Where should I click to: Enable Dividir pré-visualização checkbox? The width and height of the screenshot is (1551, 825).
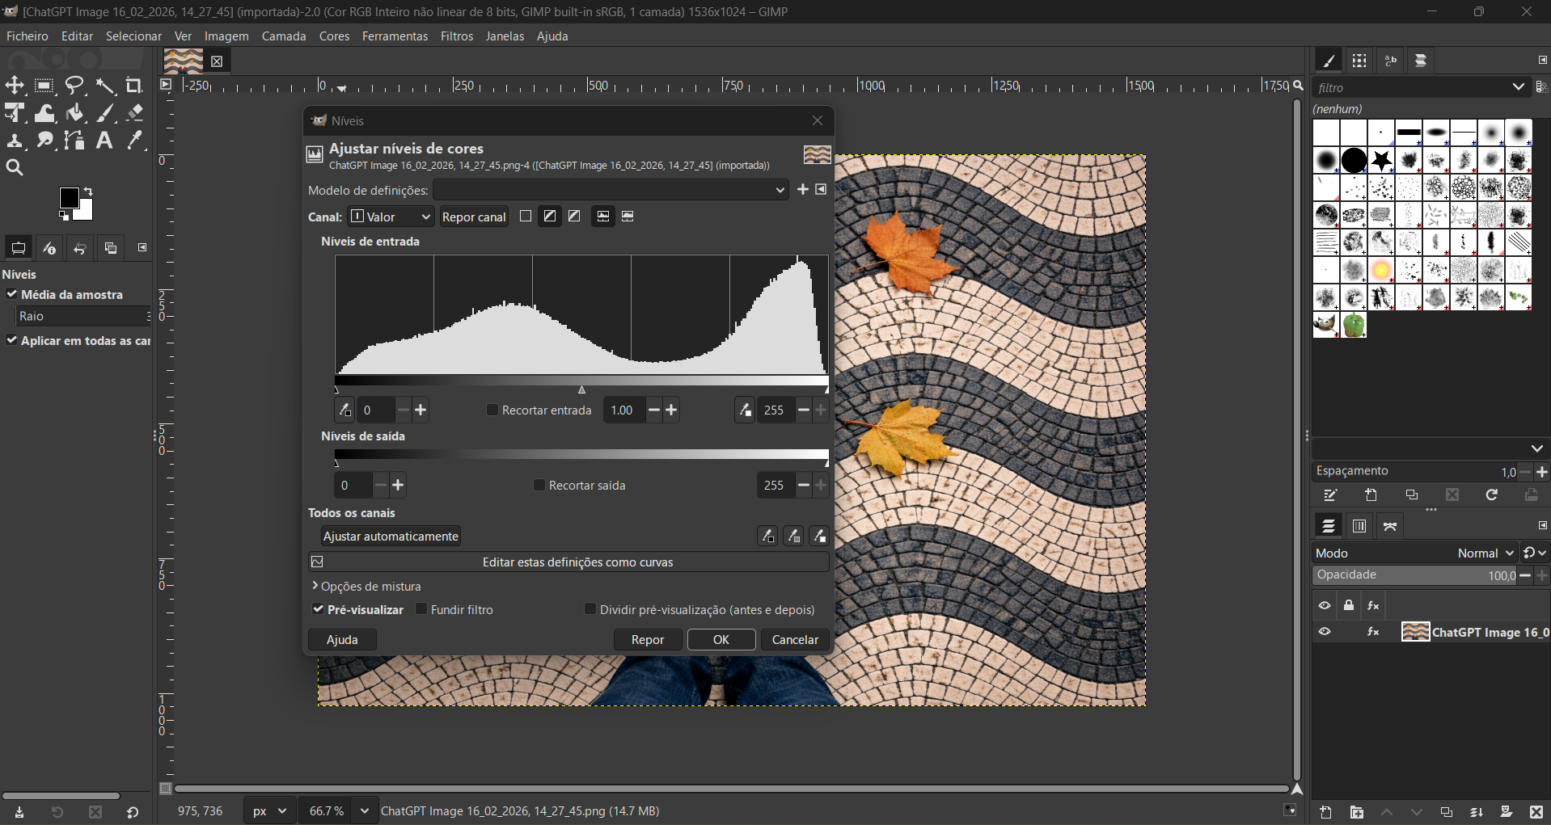(590, 609)
